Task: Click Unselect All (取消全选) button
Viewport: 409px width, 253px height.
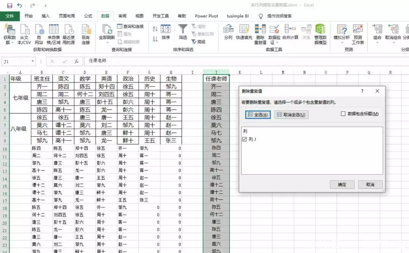Action: click(291, 115)
